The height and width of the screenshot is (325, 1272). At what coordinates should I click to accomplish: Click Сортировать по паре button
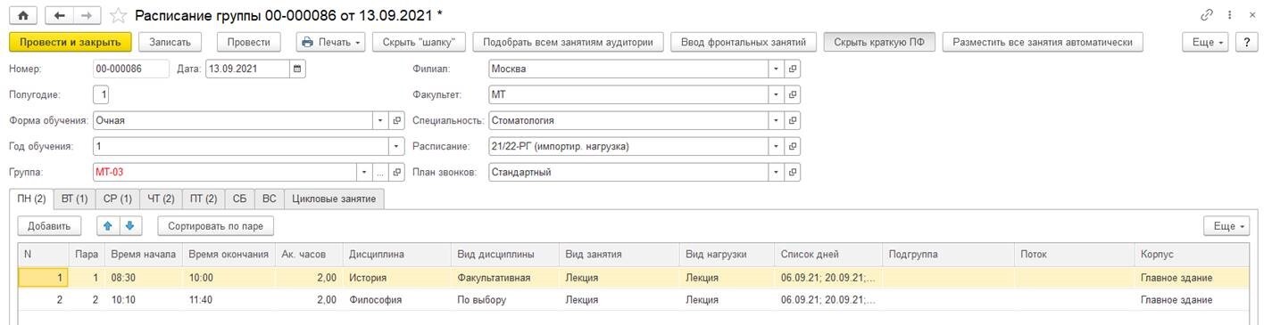tap(215, 226)
